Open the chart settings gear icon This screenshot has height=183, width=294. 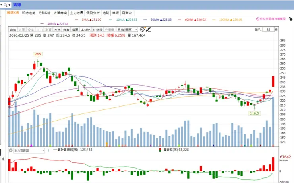pyautogui.click(x=142, y=29)
